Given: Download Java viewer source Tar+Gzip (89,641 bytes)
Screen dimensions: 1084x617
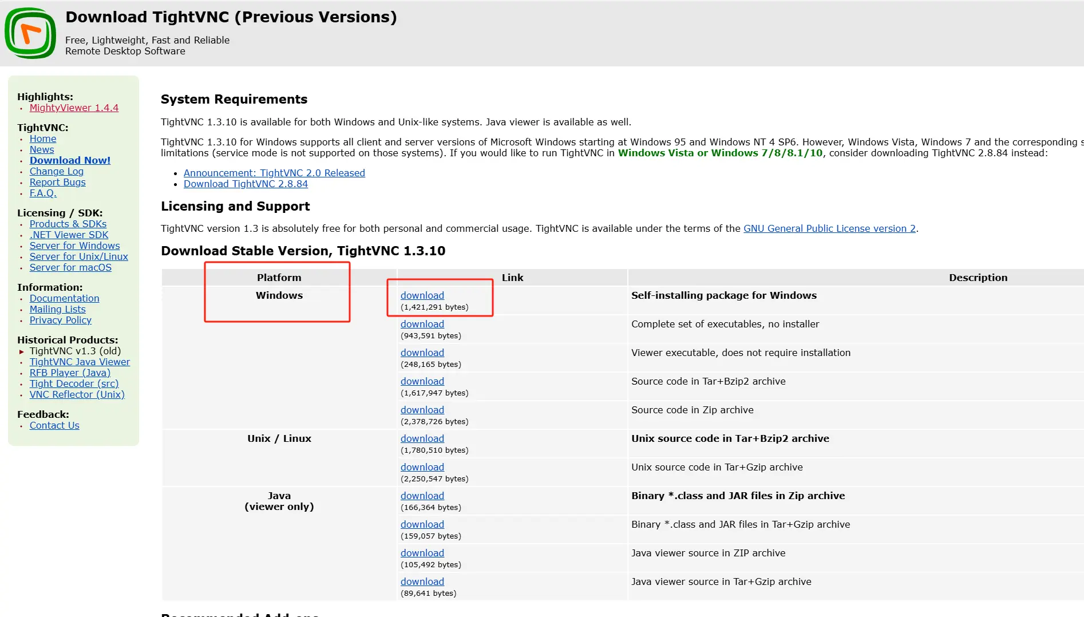Looking at the screenshot, I should click(422, 582).
